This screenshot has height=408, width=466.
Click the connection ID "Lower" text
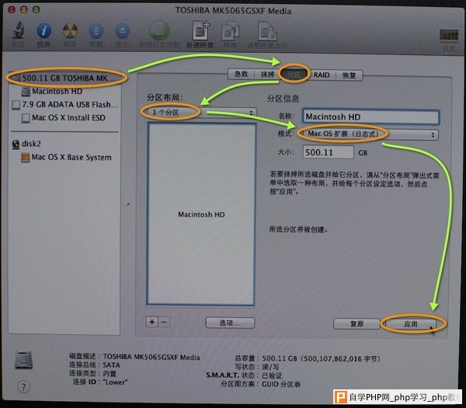pos(115,382)
